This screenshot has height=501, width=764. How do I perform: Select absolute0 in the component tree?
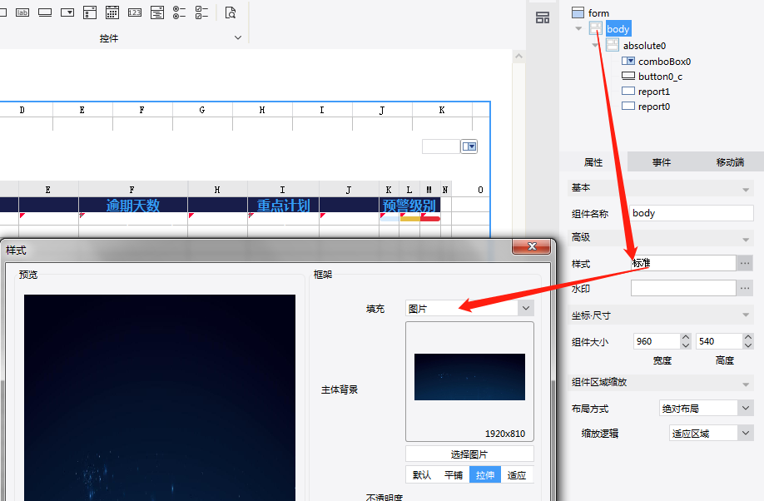click(644, 45)
